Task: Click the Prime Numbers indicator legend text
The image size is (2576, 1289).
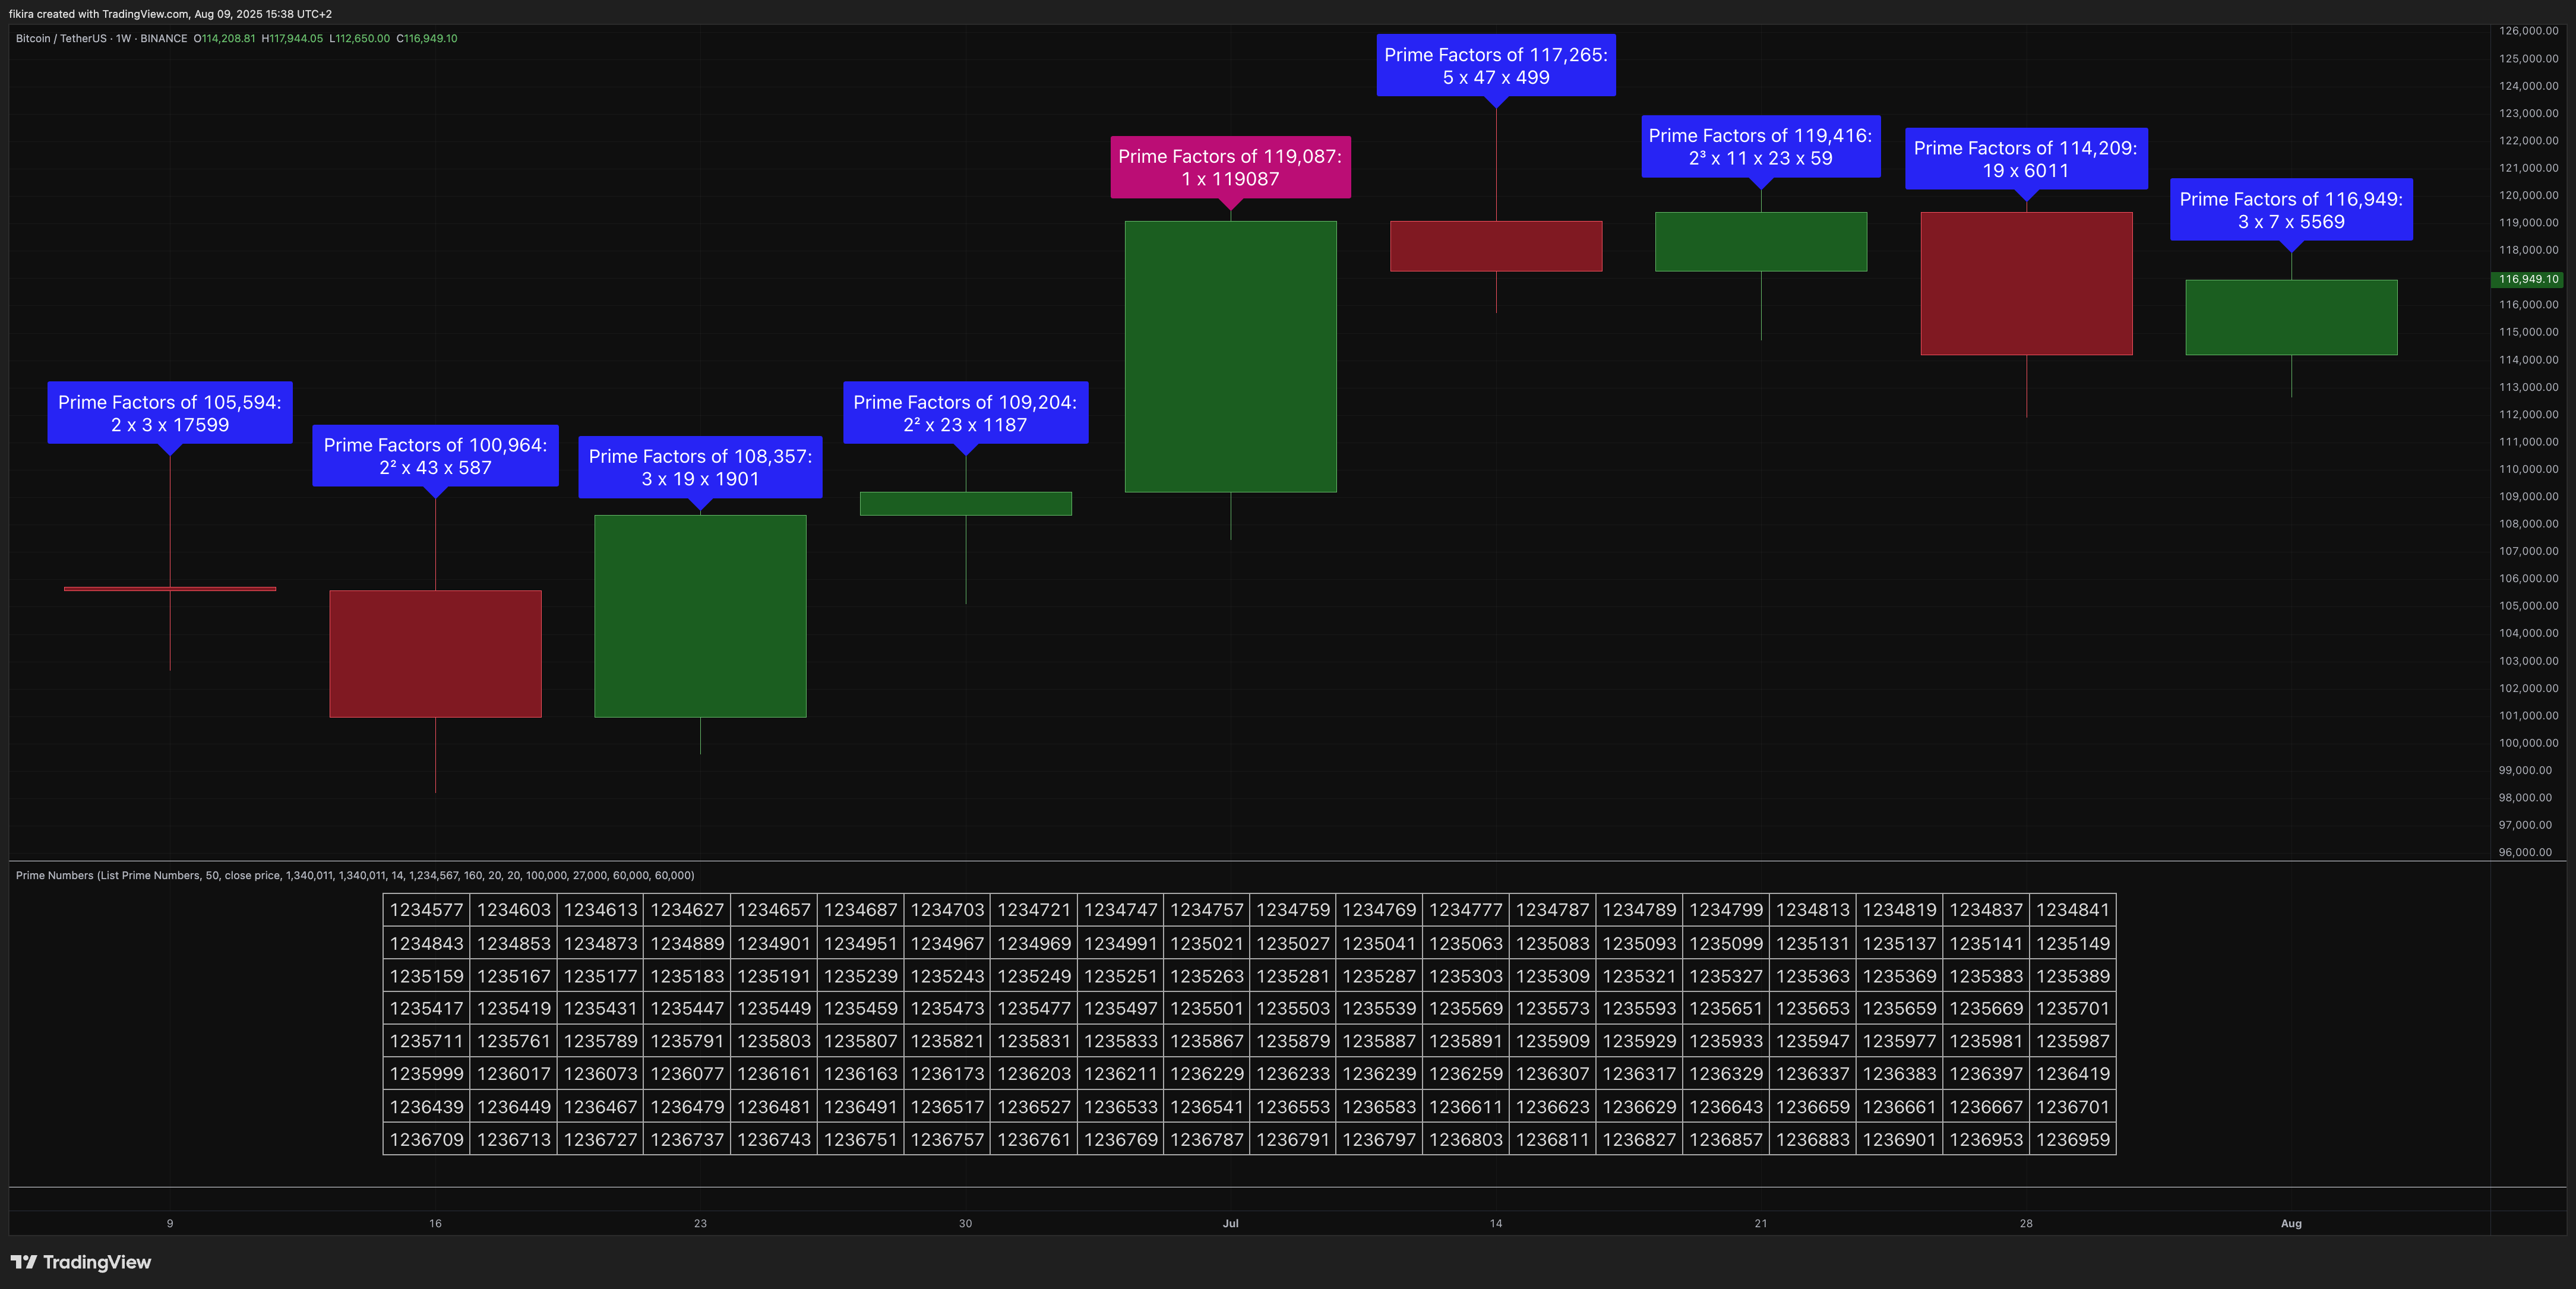Action: (355, 875)
